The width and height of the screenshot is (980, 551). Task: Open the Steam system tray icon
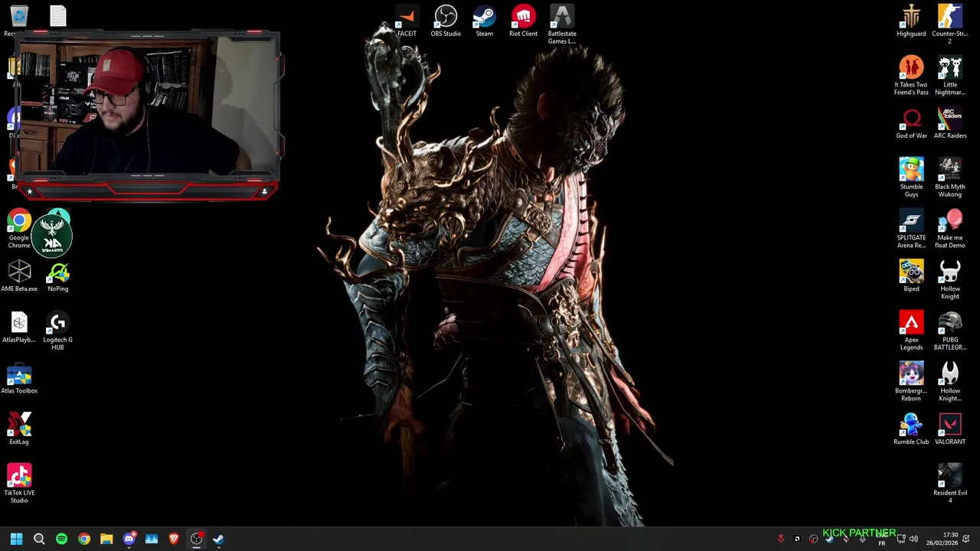[830, 539]
